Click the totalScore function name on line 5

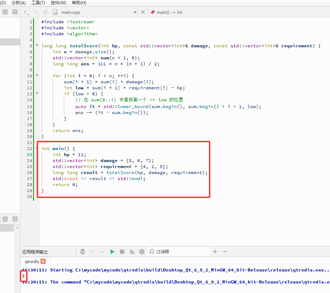tap(84, 46)
